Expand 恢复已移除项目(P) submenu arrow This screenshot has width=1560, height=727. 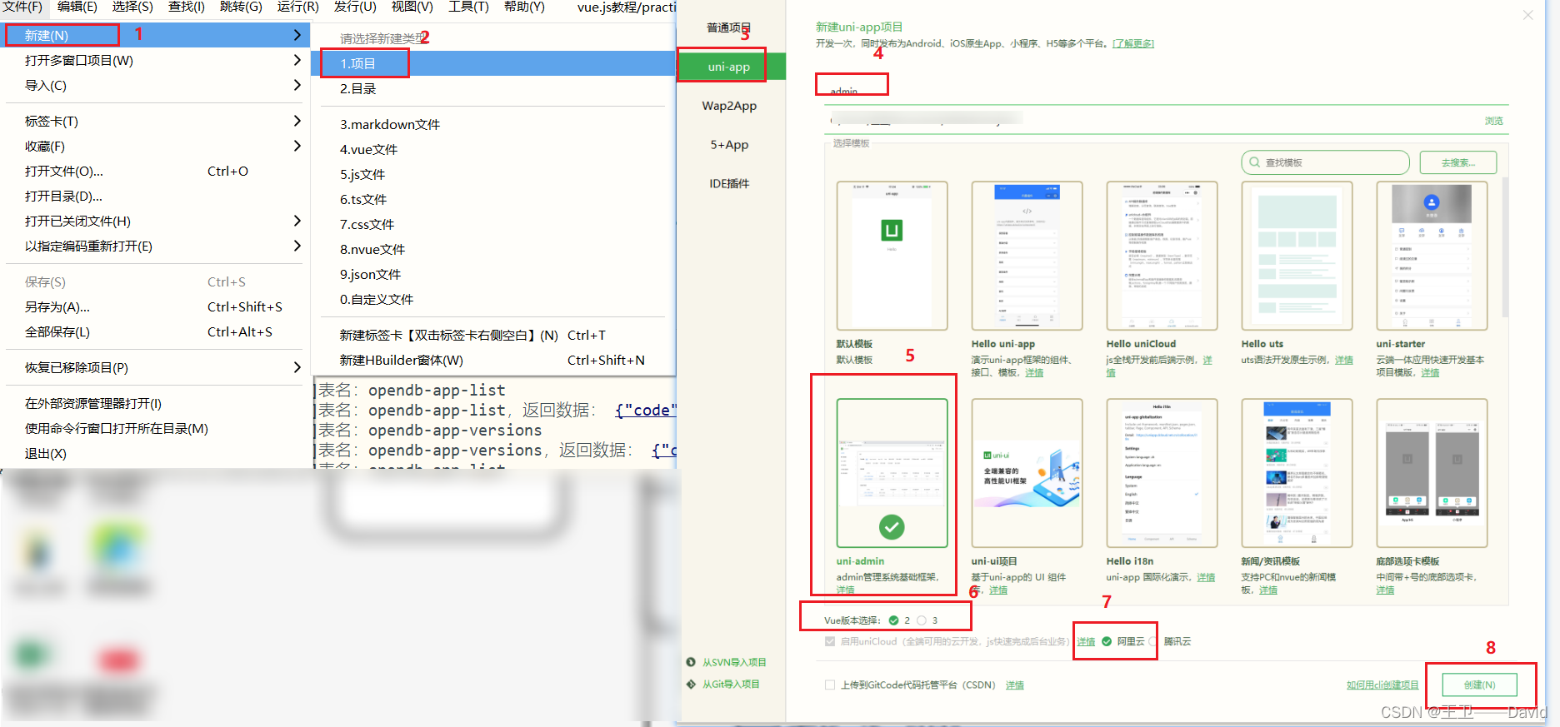tap(297, 367)
